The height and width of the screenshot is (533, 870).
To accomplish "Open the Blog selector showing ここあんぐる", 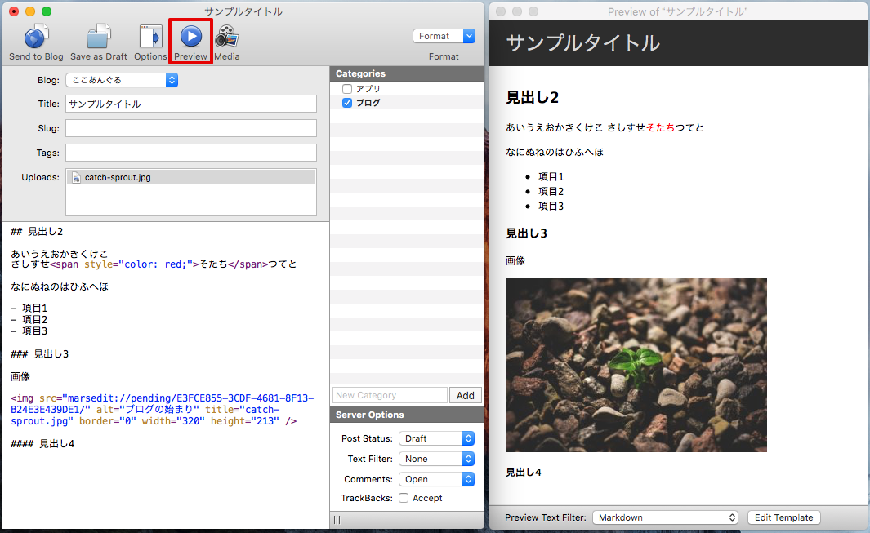I will click(x=122, y=81).
